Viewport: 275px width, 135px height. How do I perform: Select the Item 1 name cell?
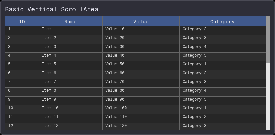[70, 29]
